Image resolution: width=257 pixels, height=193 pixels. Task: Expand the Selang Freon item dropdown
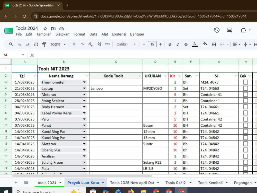(x=84, y=162)
